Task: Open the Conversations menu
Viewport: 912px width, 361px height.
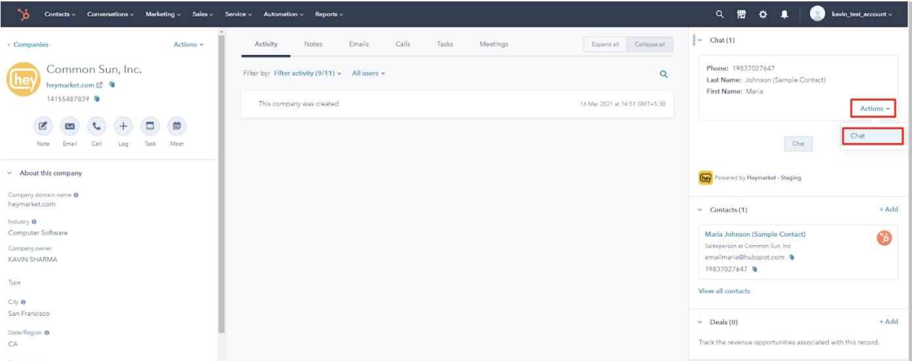Action: pyautogui.click(x=111, y=14)
